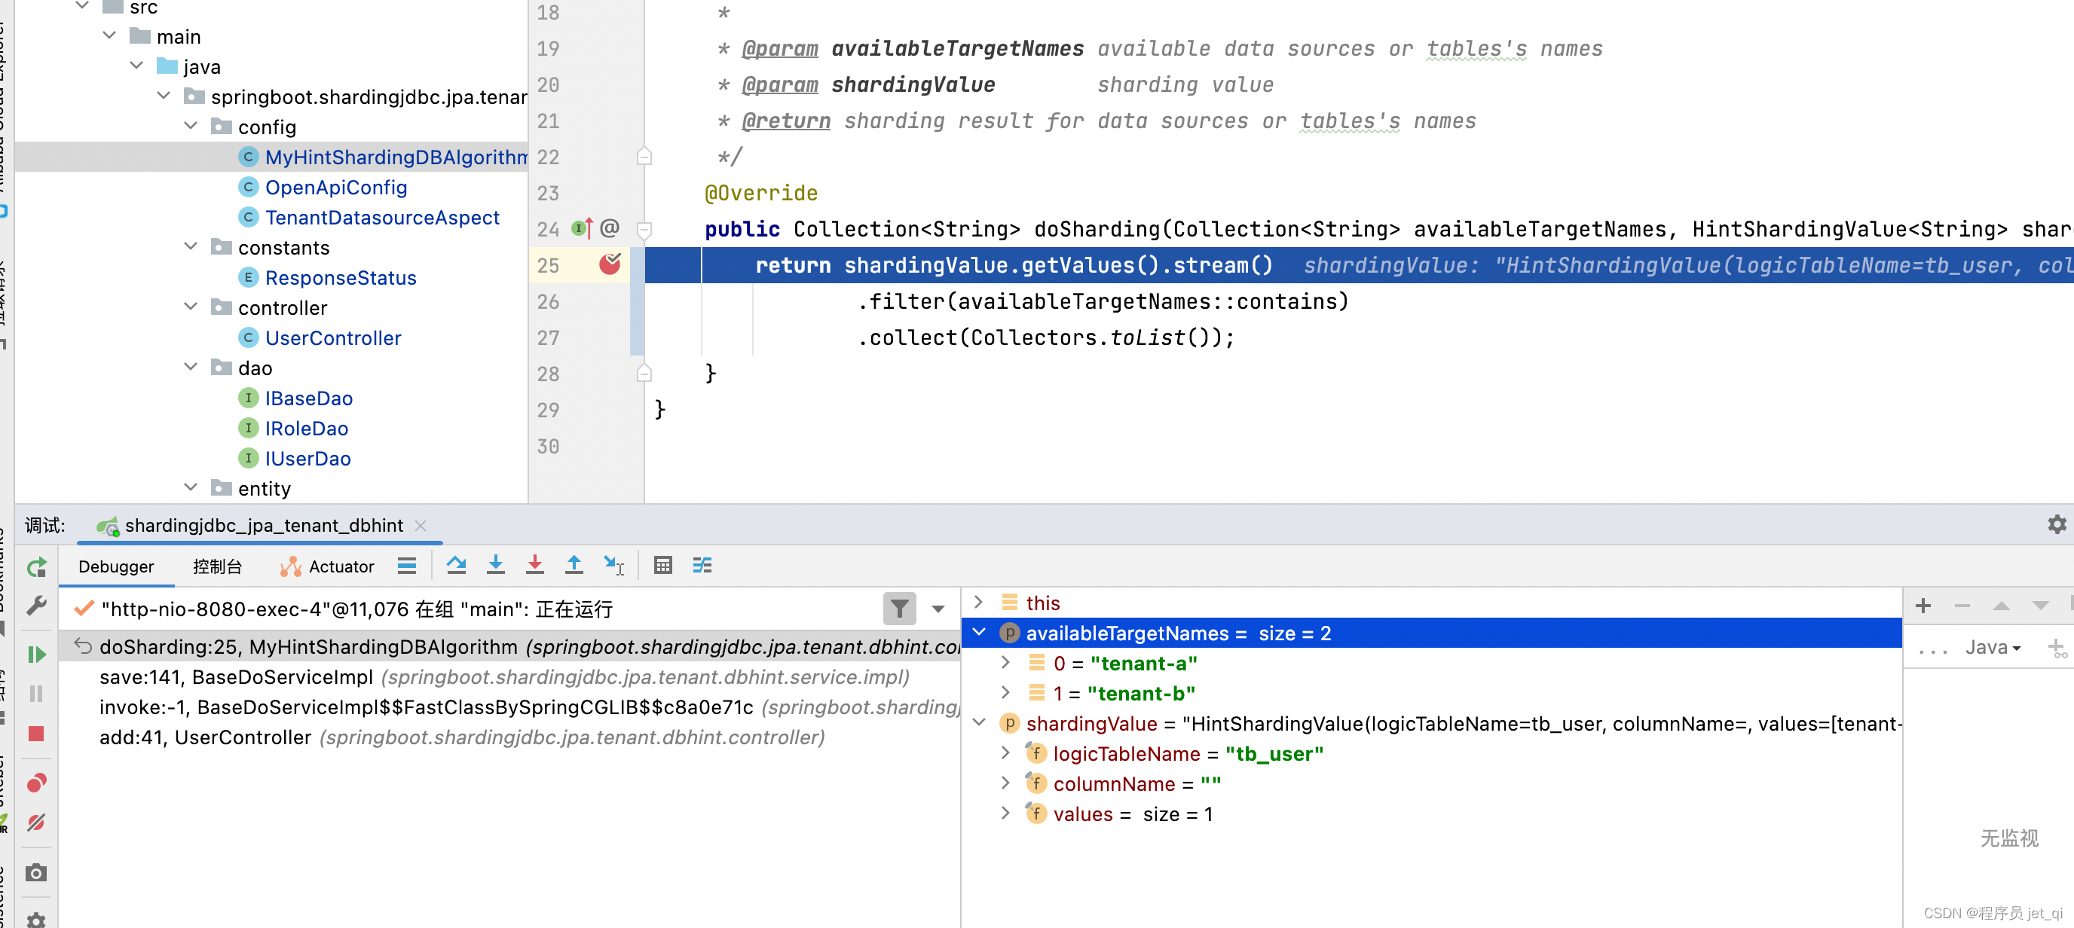The image size is (2074, 928).
Task: Open the Java language dropdown in watches
Action: pyautogui.click(x=1993, y=647)
